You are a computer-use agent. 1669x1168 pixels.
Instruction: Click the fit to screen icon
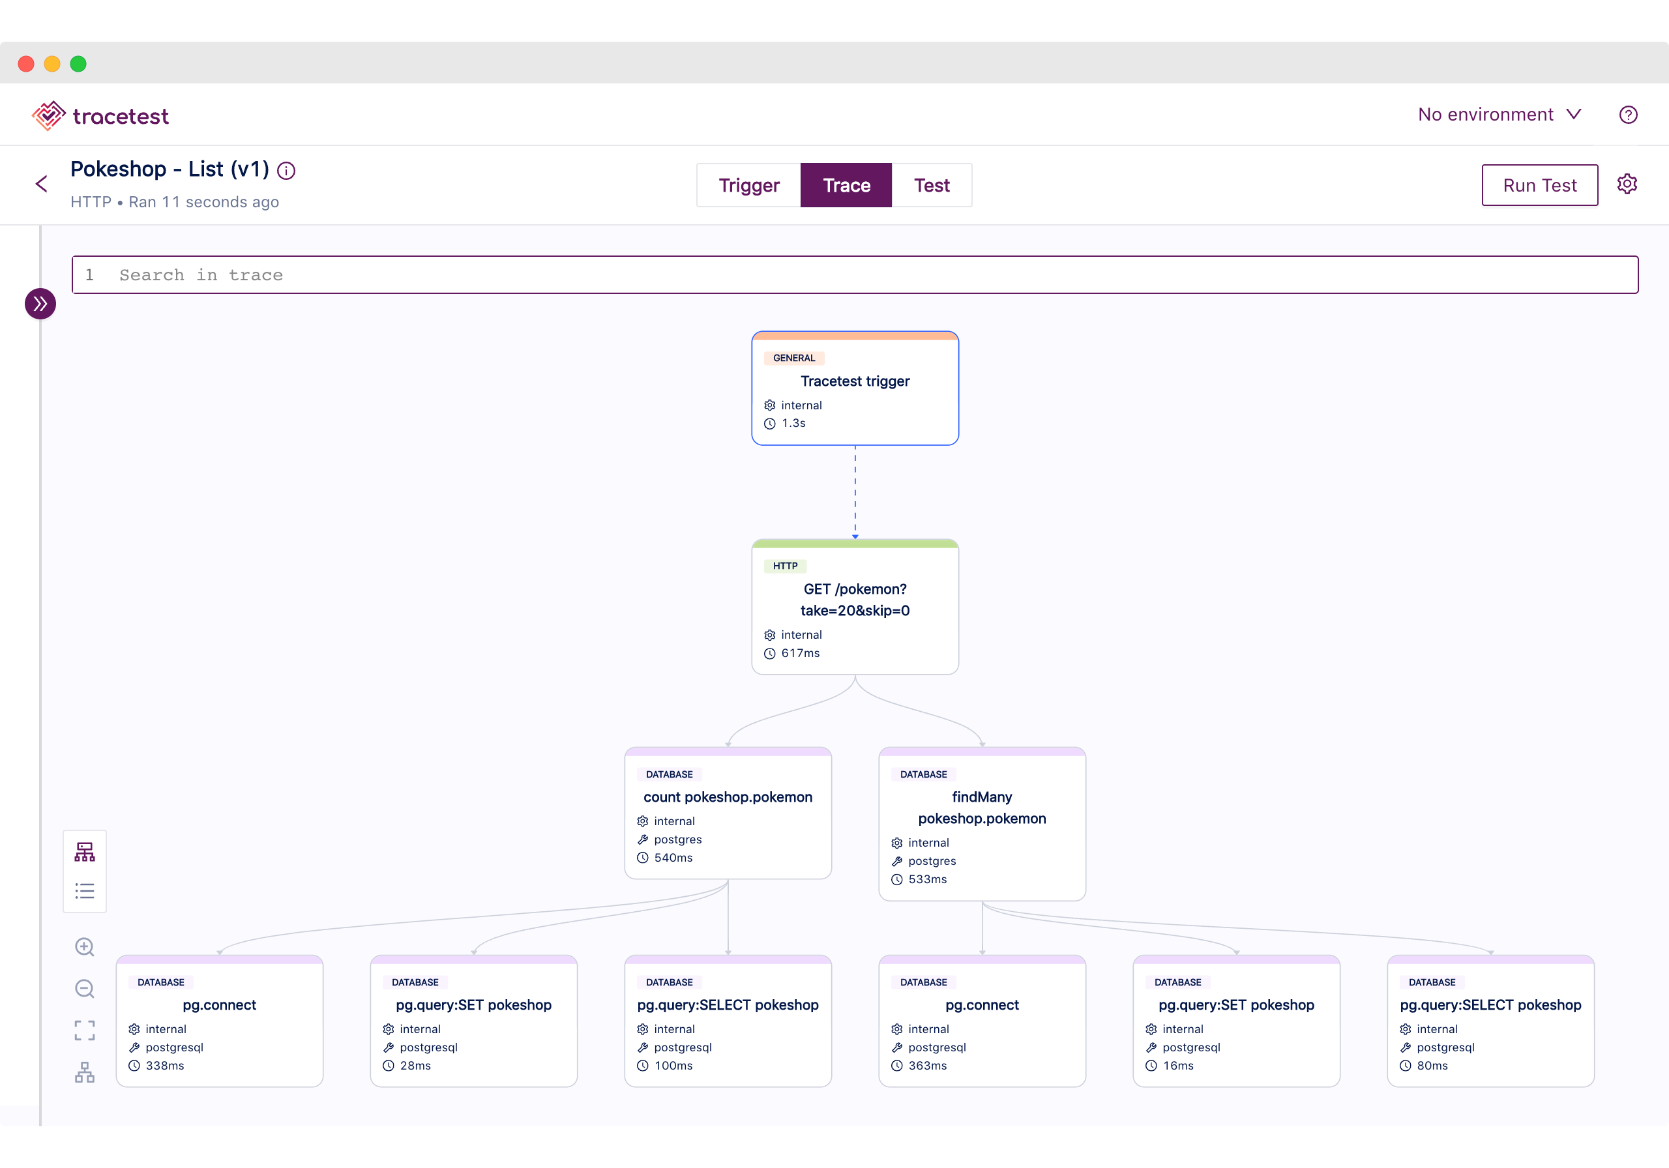pos(85,1030)
